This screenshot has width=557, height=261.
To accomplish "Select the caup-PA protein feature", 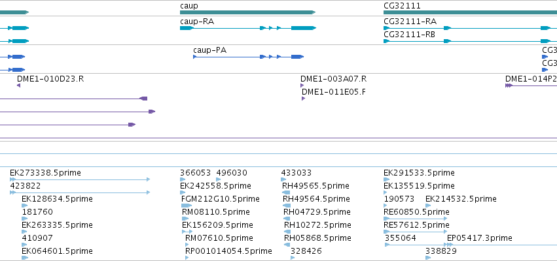I will [x=248, y=57].
